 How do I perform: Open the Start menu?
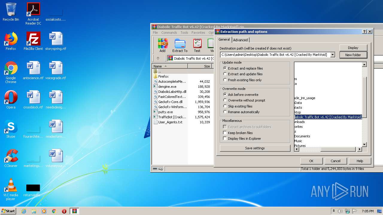pyautogui.click(x=8, y=211)
